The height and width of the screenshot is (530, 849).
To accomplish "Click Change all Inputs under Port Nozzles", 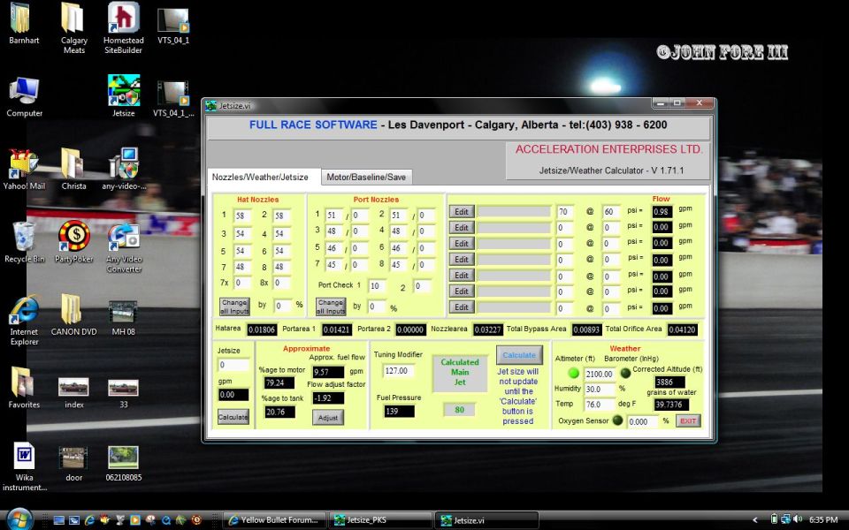I will (x=330, y=307).
